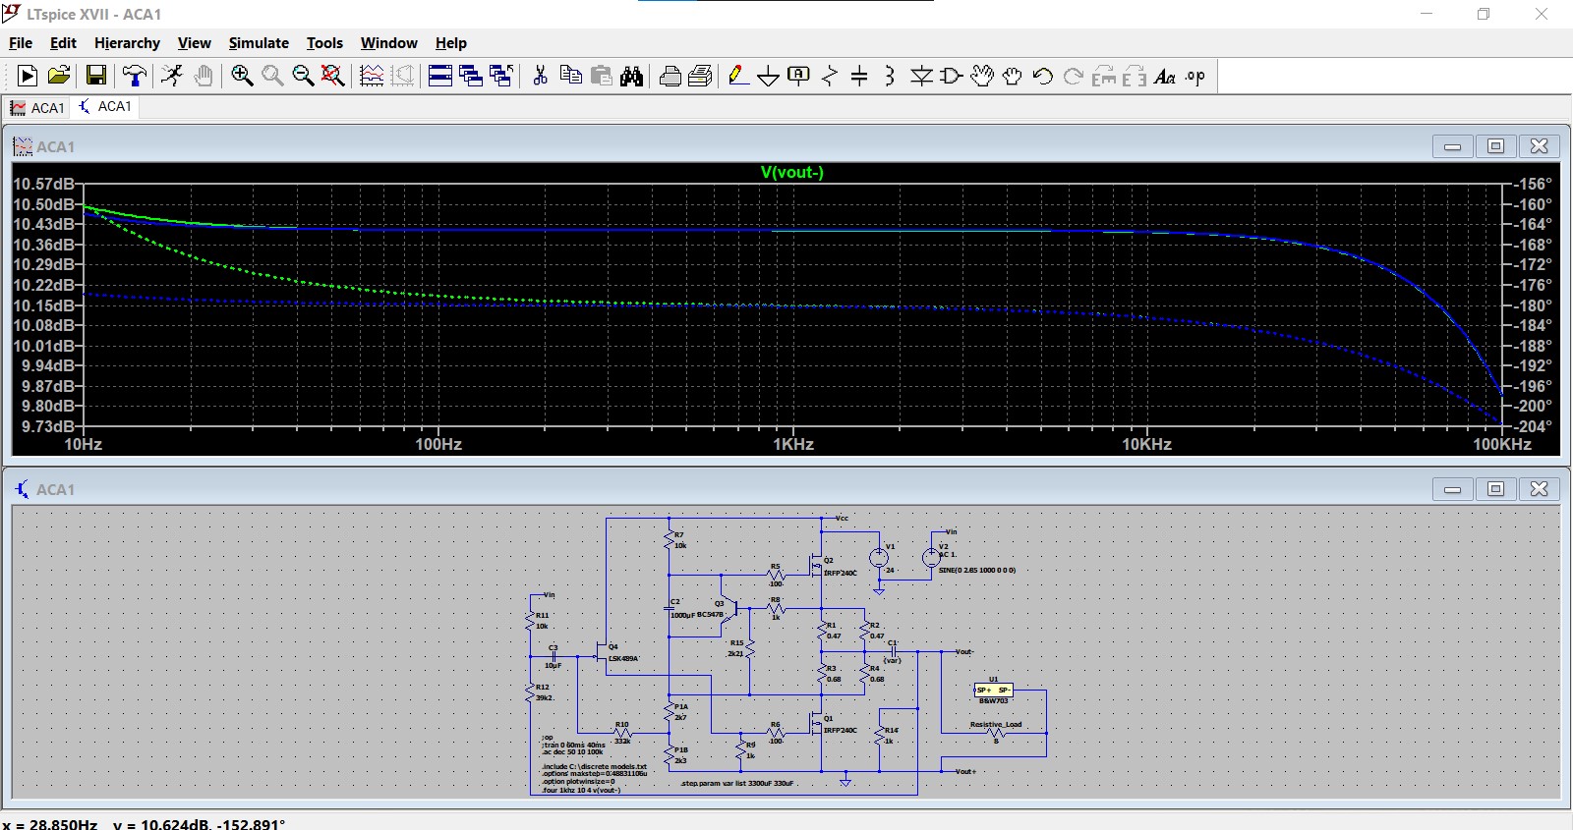Screen dimensions: 1573x830
Task: Click the Undo arrow icon
Action: click(x=1042, y=76)
